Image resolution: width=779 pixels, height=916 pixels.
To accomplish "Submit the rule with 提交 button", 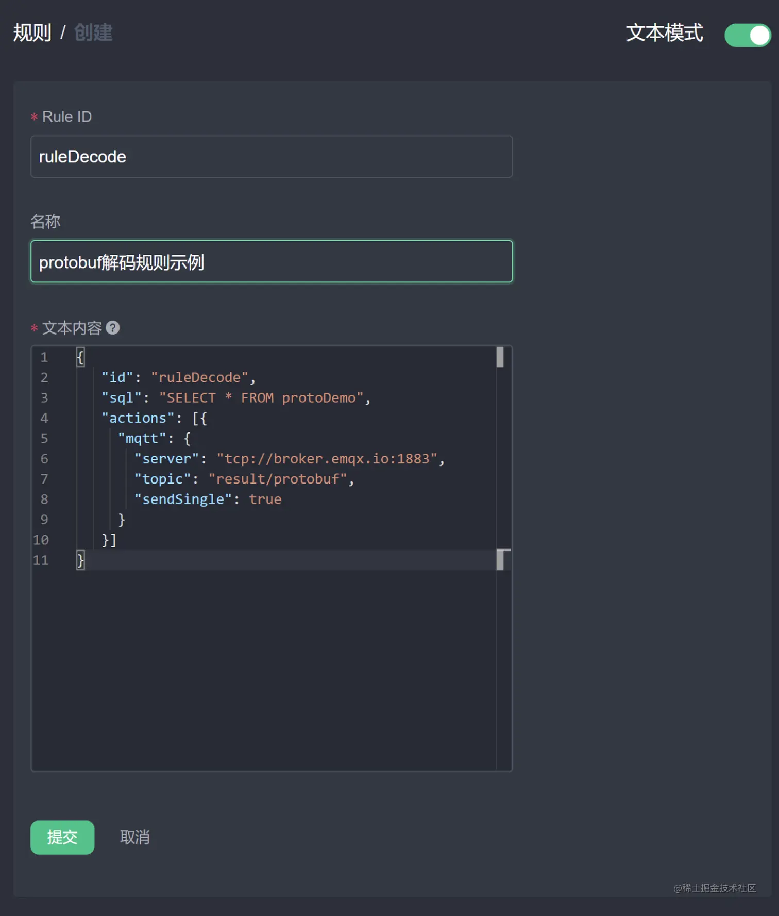I will [62, 837].
